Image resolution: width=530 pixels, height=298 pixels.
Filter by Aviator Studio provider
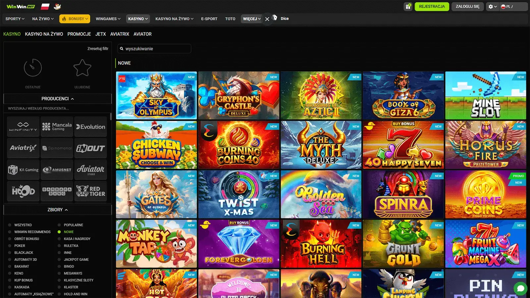point(90,170)
